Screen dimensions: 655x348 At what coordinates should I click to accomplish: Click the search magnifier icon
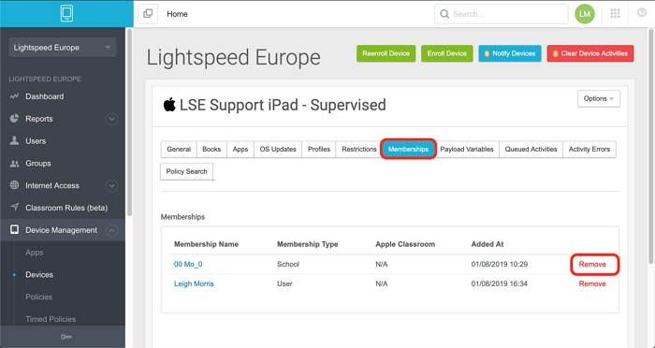444,14
